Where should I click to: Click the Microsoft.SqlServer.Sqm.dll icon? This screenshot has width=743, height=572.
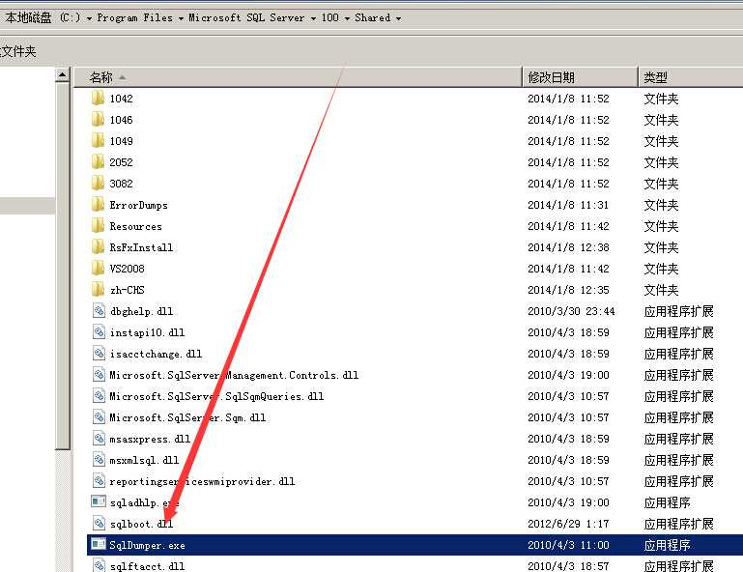(99, 417)
